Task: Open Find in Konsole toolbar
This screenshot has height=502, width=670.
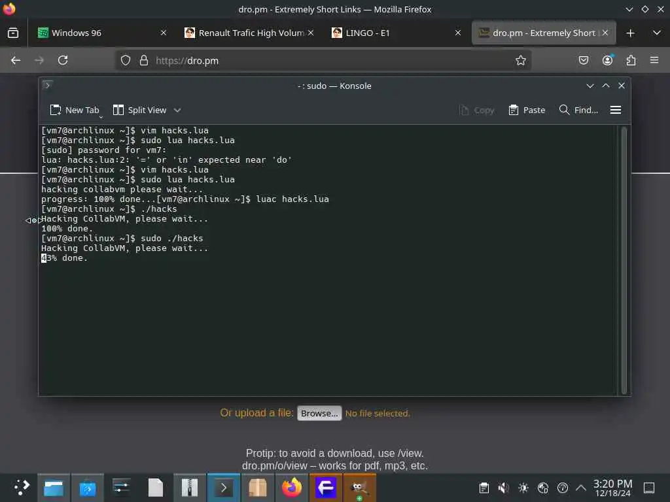Action: 578,110
